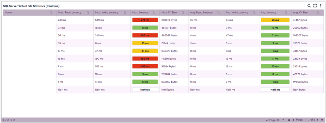Viewport: 326px width, 123px height.
Task: Sort by Max. Read Latency arrows
Action: click(x=88, y=13)
